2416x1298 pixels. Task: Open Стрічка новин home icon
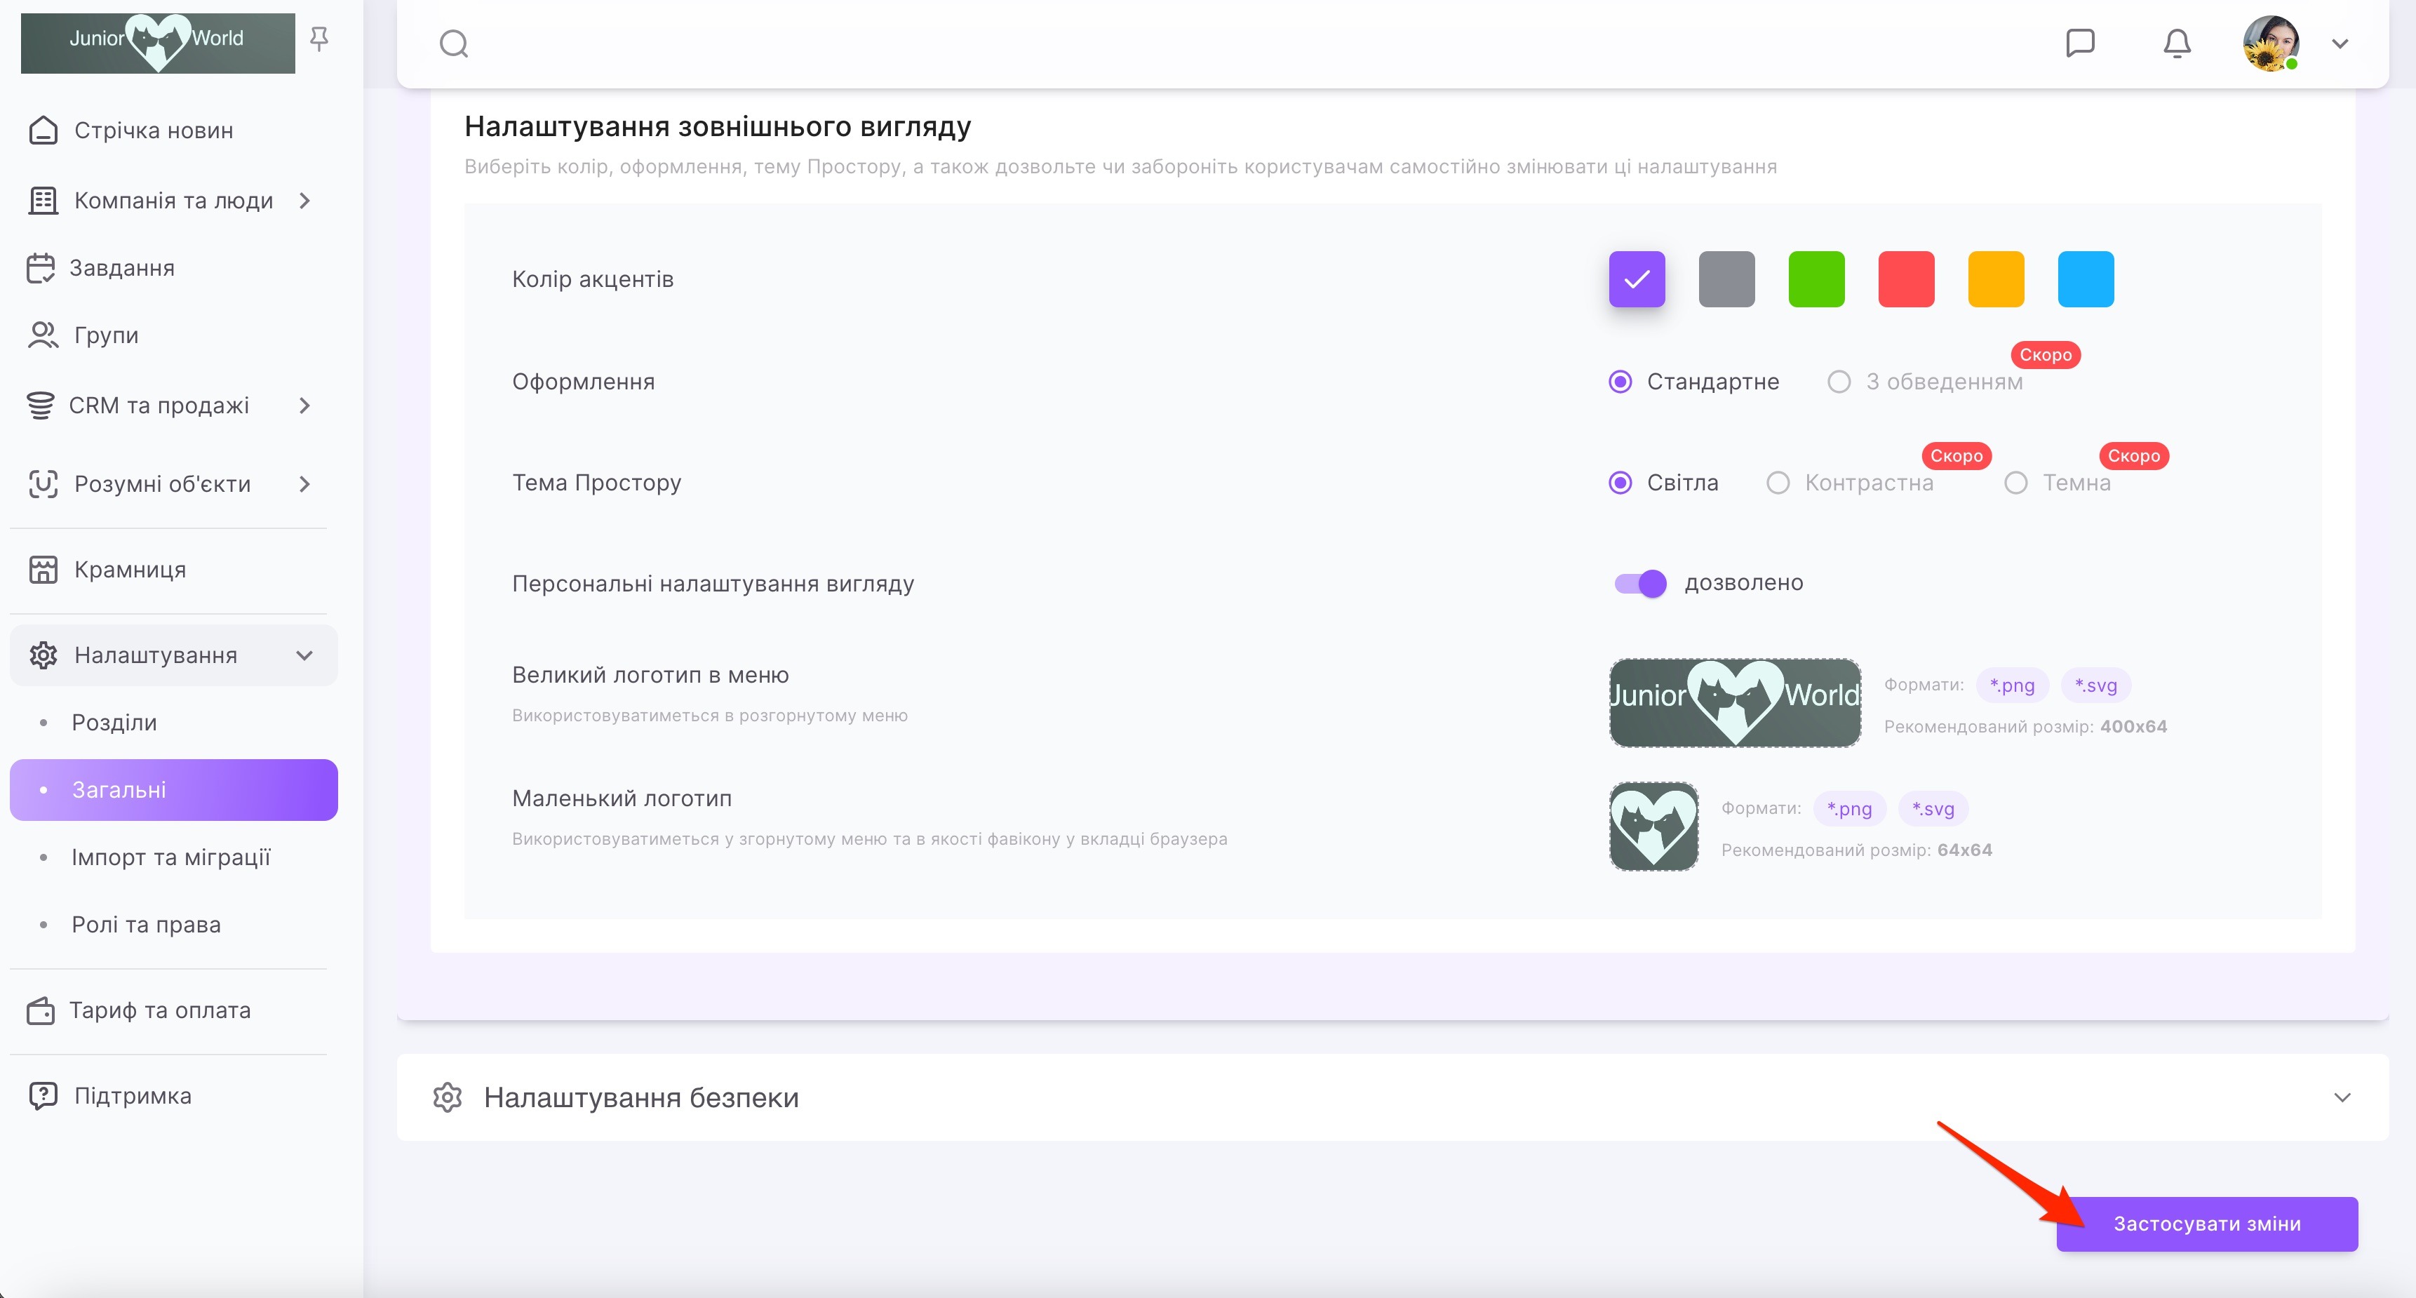43,131
